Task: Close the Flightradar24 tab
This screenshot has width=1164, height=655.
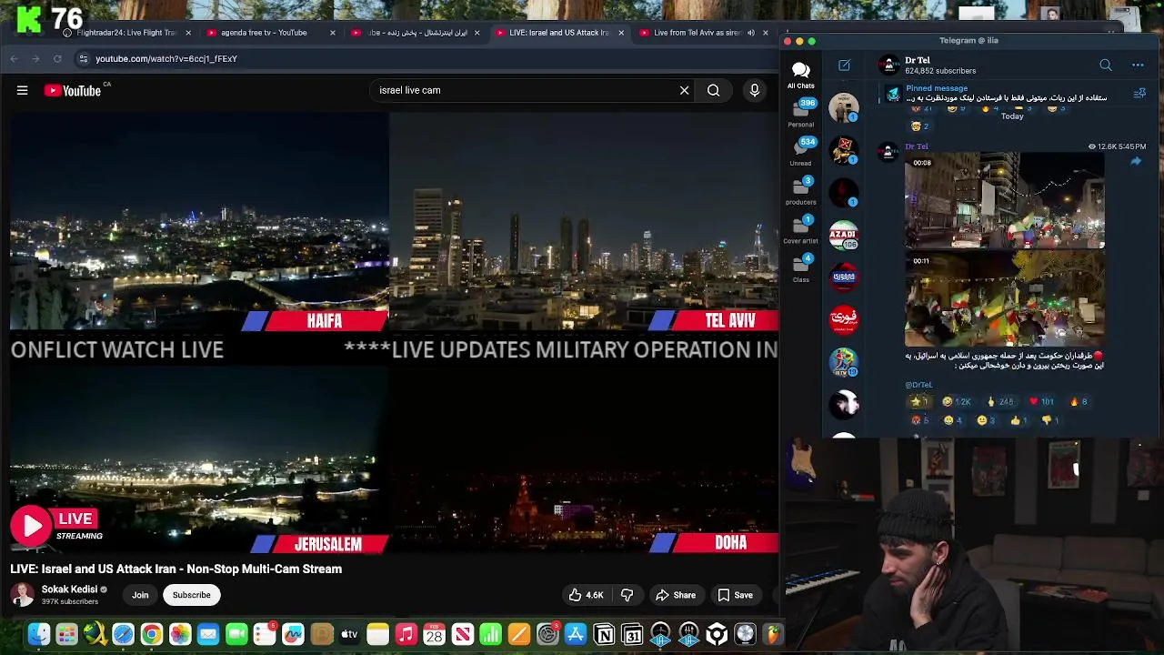Action: click(188, 33)
